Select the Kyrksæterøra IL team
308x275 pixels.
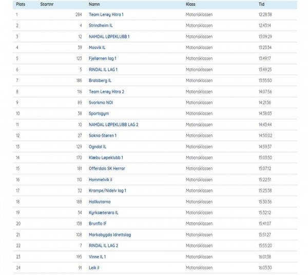(104, 213)
